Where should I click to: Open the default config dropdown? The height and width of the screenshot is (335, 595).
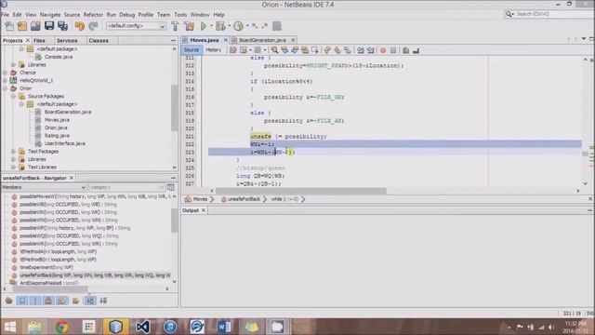click(136, 26)
